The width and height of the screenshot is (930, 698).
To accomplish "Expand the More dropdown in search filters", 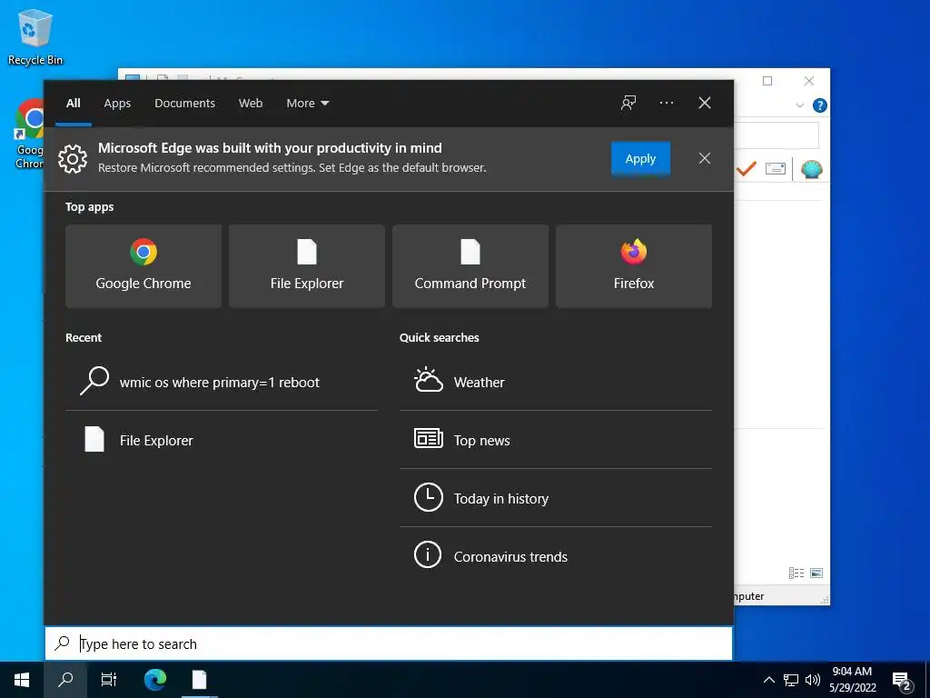I will pos(307,104).
